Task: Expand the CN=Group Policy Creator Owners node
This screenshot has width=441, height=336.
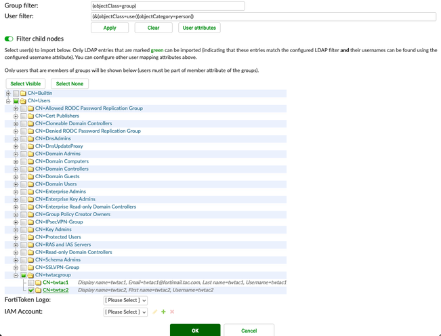Action: coord(16,215)
